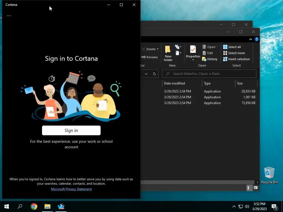
Task: Minimize the Cortana window
Action: pyautogui.click(x=109, y=5)
